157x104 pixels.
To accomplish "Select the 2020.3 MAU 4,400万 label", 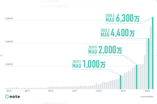I will click(118, 33).
